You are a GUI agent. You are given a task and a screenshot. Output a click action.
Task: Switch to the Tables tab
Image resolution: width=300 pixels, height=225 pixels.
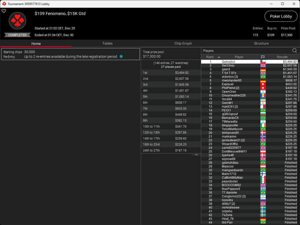pos(107,43)
